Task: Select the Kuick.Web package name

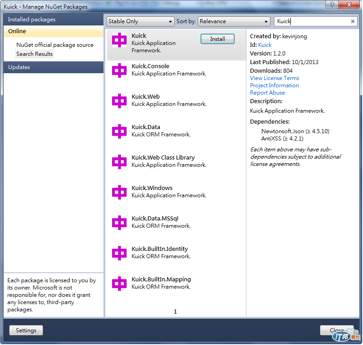Action: click(146, 97)
